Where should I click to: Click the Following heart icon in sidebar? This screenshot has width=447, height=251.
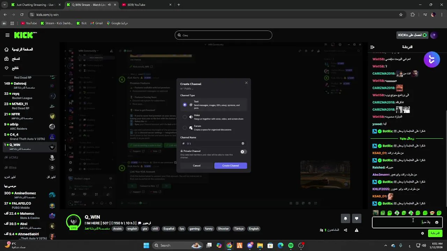click(x=6, y=68)
